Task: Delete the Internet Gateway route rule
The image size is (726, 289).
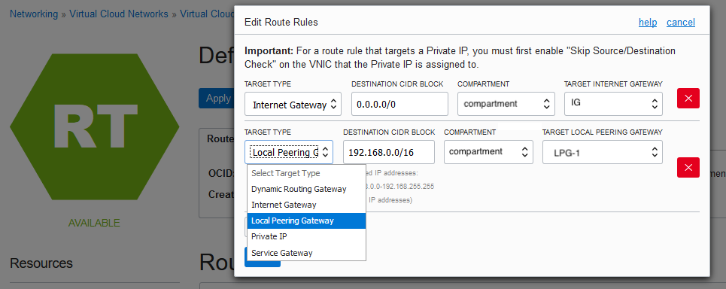Action: pyautogui.click(x=688, y=98)
